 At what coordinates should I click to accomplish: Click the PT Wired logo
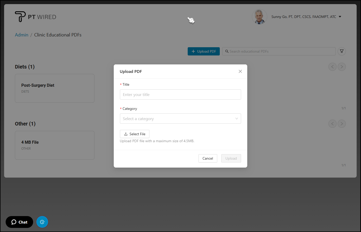click(x=35, y=17)
